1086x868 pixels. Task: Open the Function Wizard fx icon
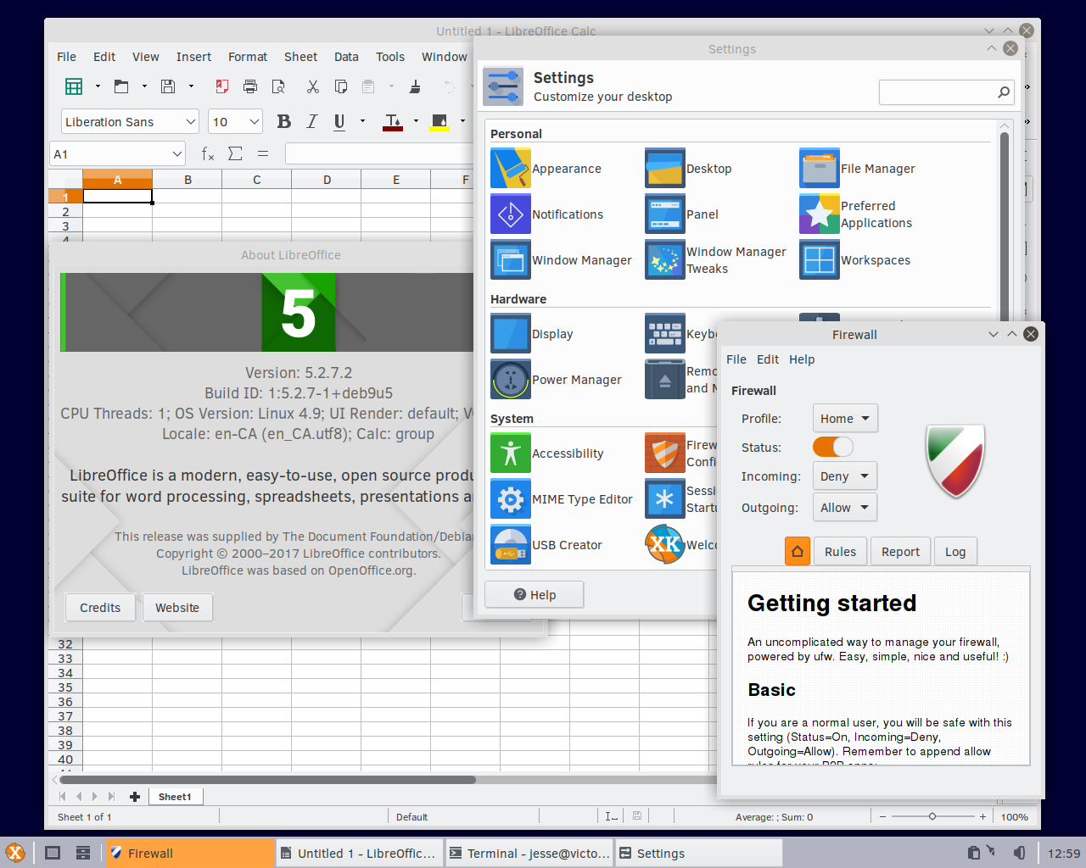[208, 153]
